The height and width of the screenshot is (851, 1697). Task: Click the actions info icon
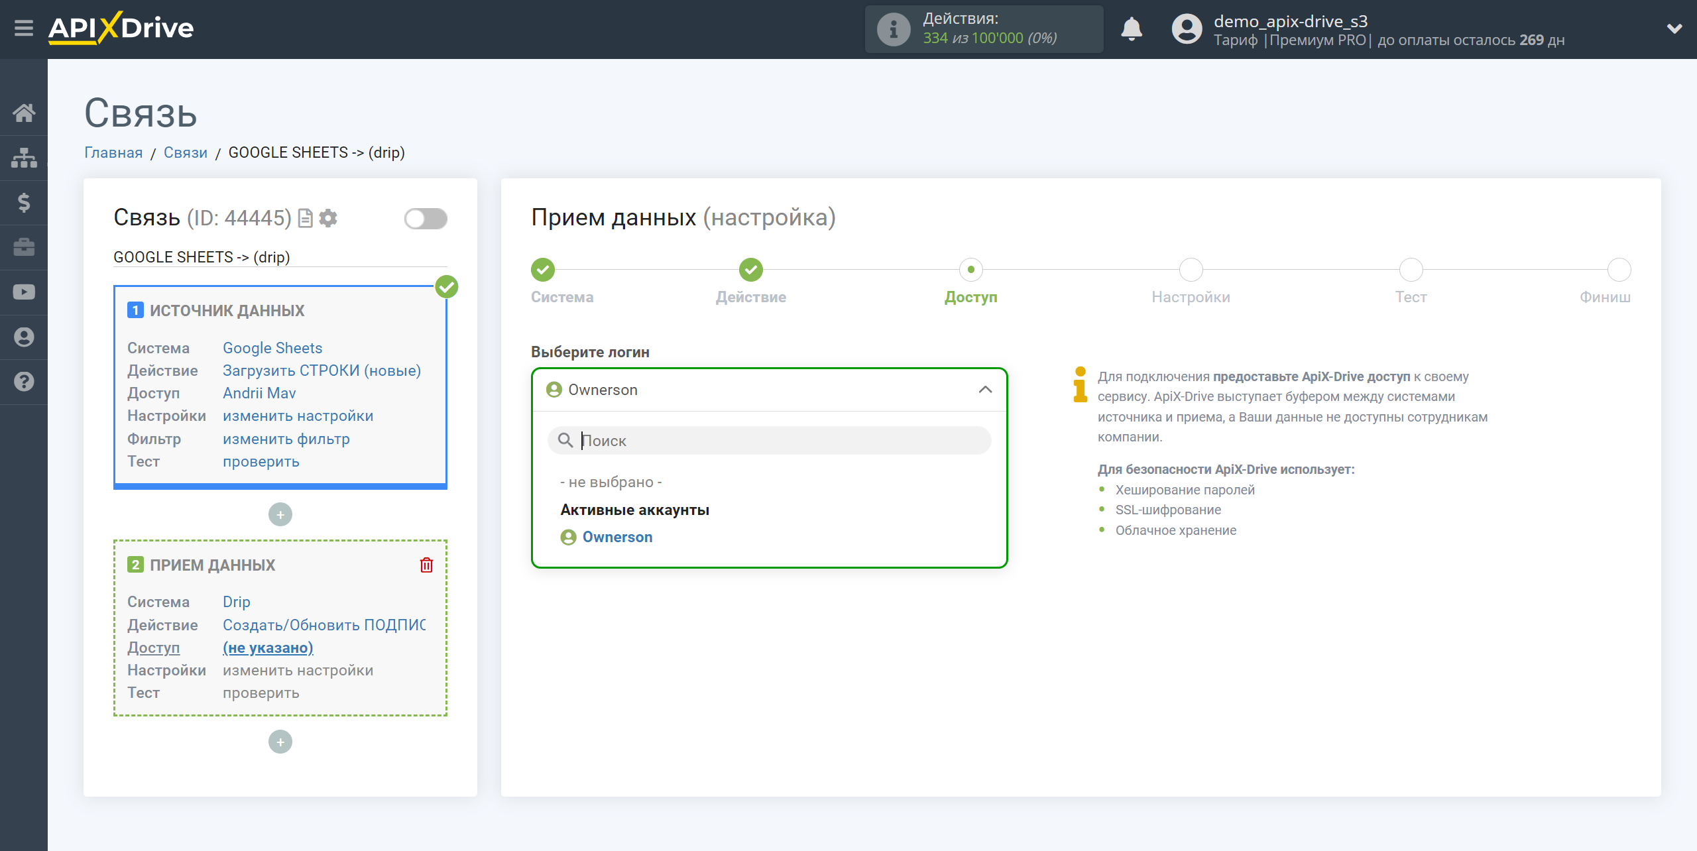pos(894,29)
